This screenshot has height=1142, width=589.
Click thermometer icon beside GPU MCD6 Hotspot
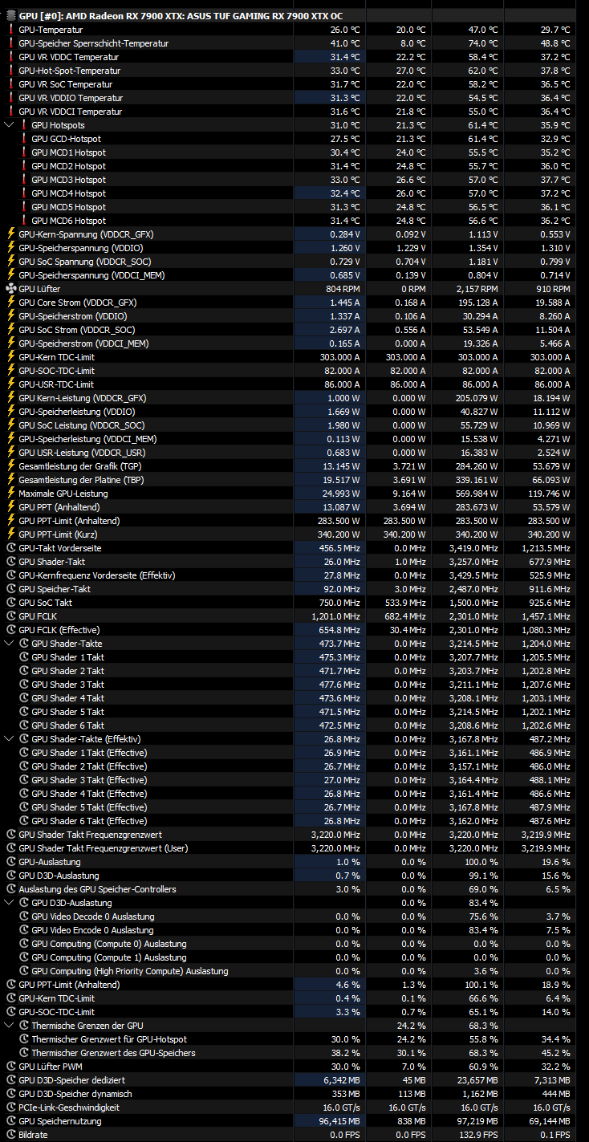click(23, 221)
